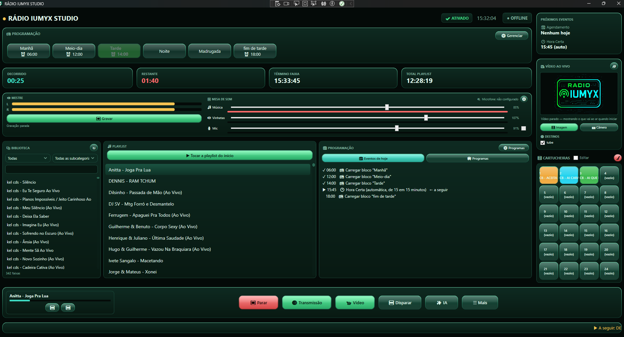The height and width of the screenshot is (337, 624).
Task: Click the Gerenciar button
Action: 512,36
